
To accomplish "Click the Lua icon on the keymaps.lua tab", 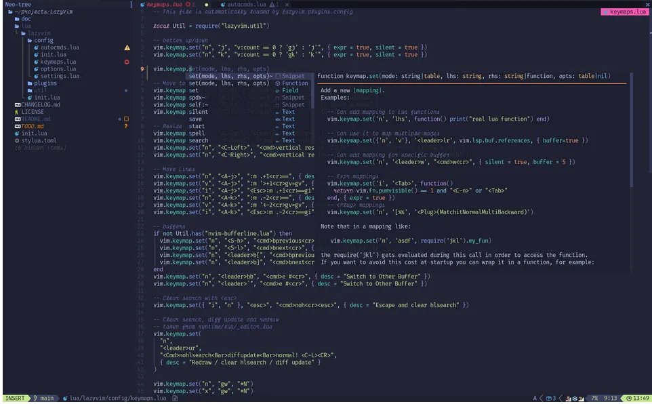I will [x=142, y=5].
